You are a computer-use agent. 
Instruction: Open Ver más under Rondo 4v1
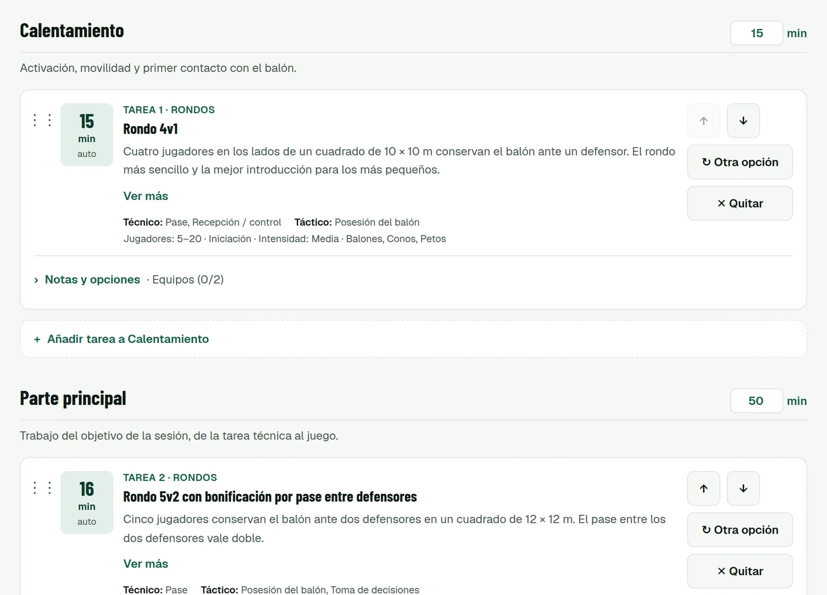coord(146,196)
